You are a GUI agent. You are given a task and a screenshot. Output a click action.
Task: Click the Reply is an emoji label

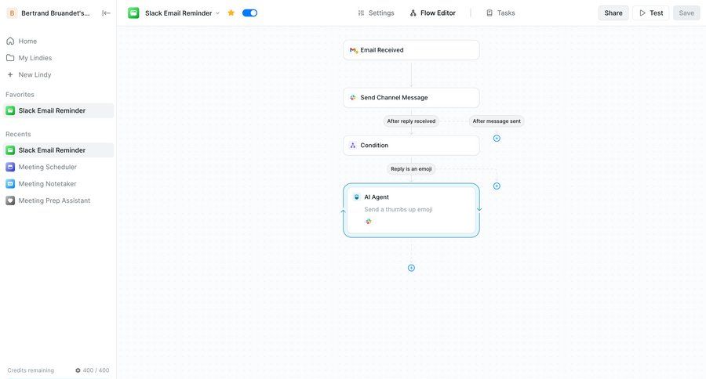point(411,169)
